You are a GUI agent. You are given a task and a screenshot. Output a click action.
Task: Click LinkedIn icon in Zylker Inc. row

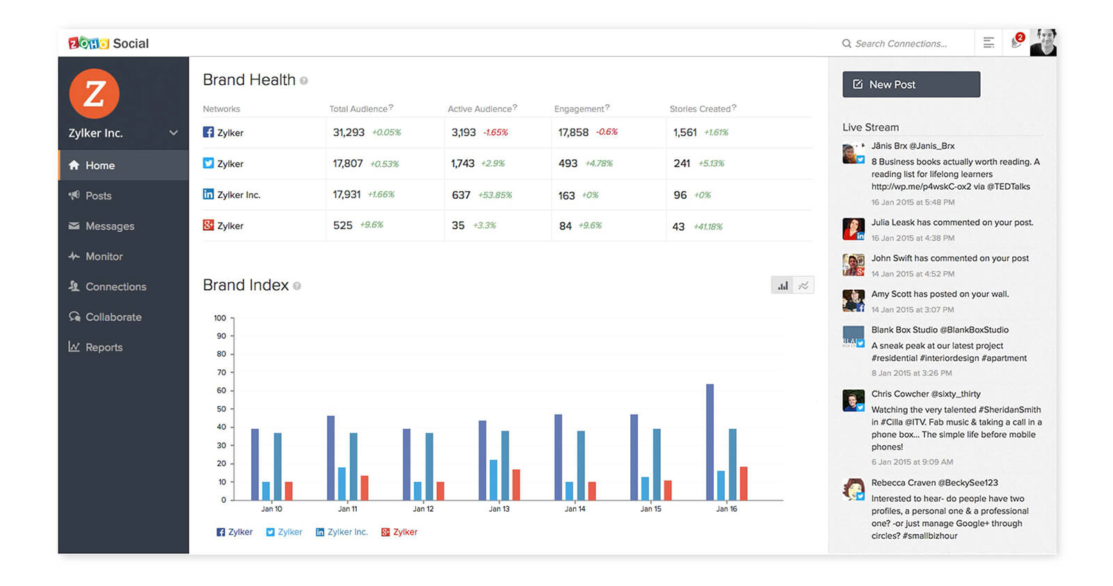click(x=208, y=195)
